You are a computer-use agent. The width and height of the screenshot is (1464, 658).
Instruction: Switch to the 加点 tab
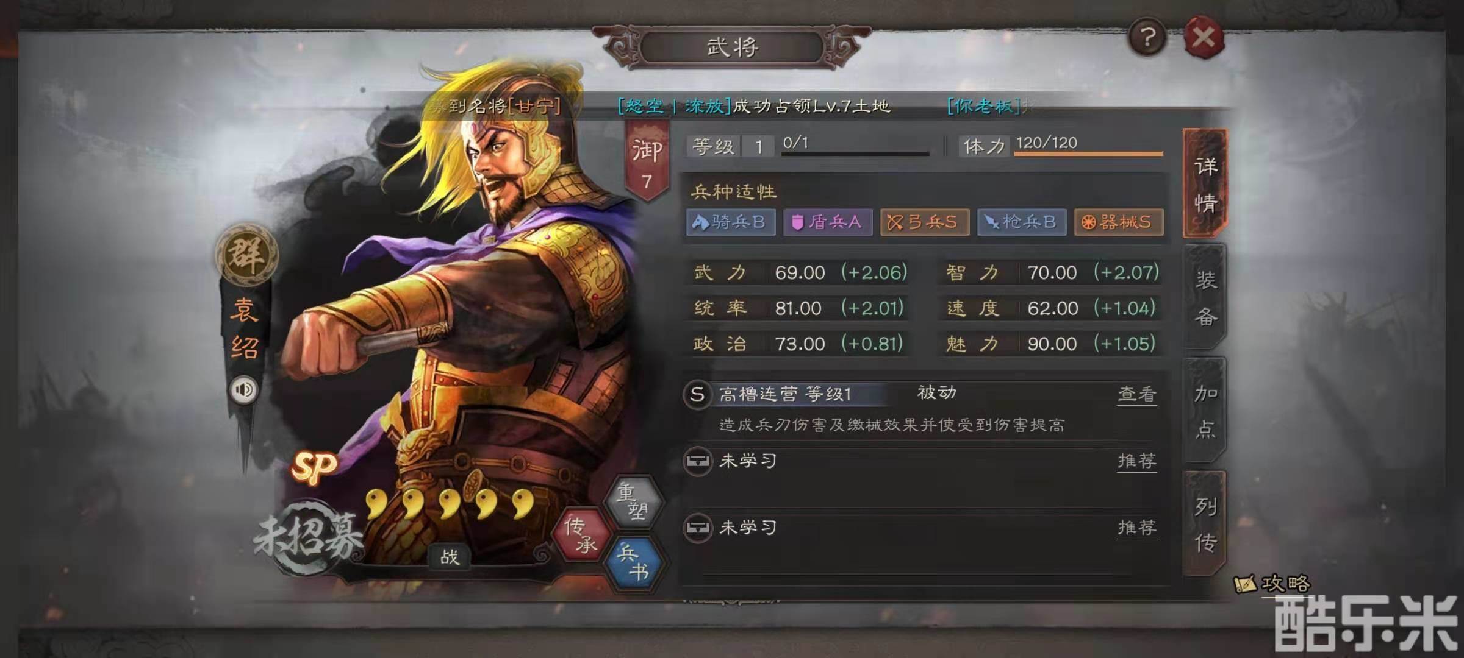tap(1205, 411)
